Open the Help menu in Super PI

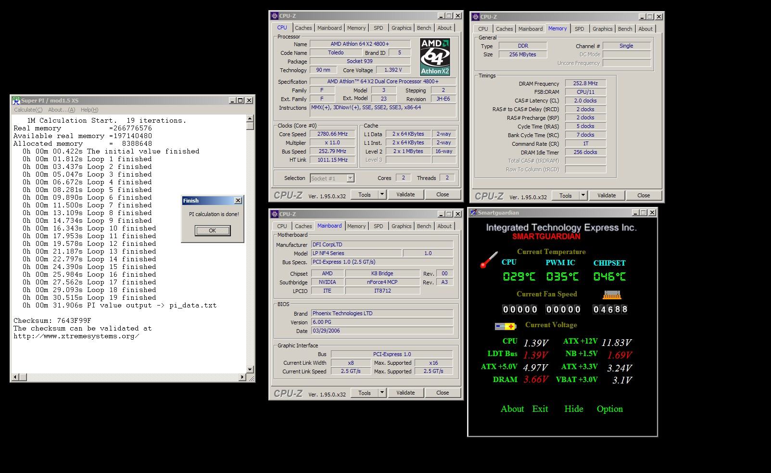click(89, 110)
